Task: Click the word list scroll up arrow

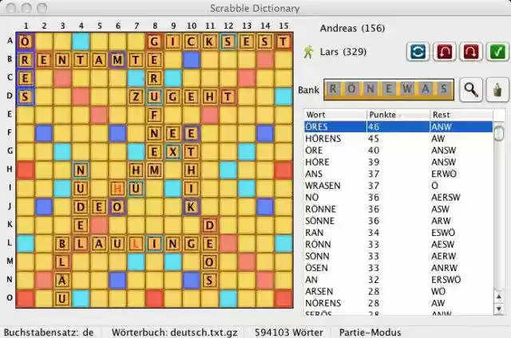Action: click(x=498, y=297)
